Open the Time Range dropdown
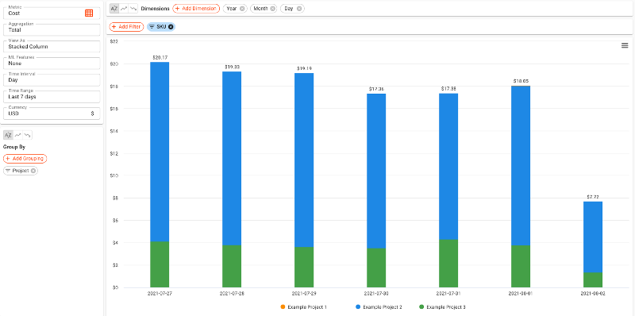 click(52, 97)
